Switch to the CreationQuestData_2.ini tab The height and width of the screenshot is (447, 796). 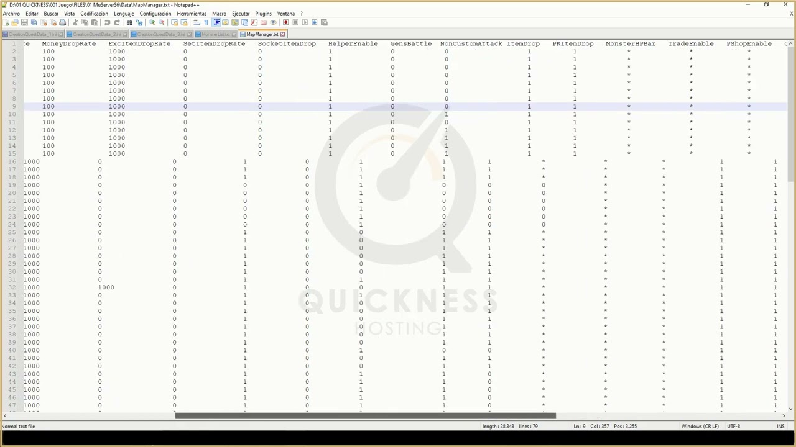tap(97, 34)
